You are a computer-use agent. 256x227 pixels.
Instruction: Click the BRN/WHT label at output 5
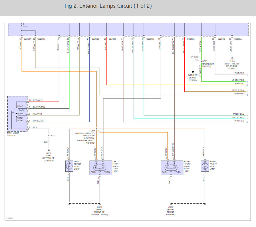click(x=239, y=94)
